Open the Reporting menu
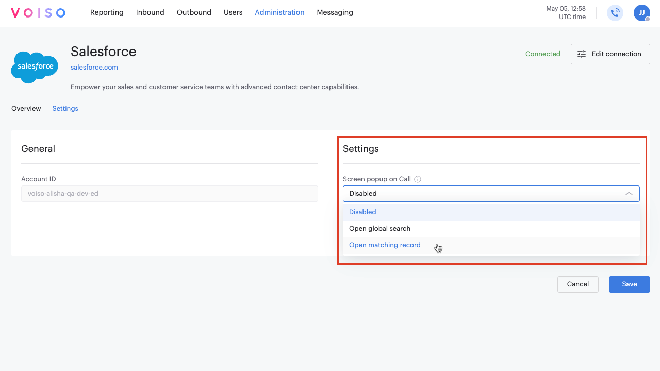660x371 pixels. (x=107, y=12)
